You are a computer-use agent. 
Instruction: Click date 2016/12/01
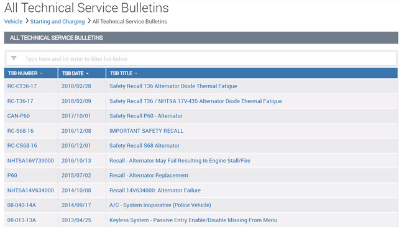point(76,145)
